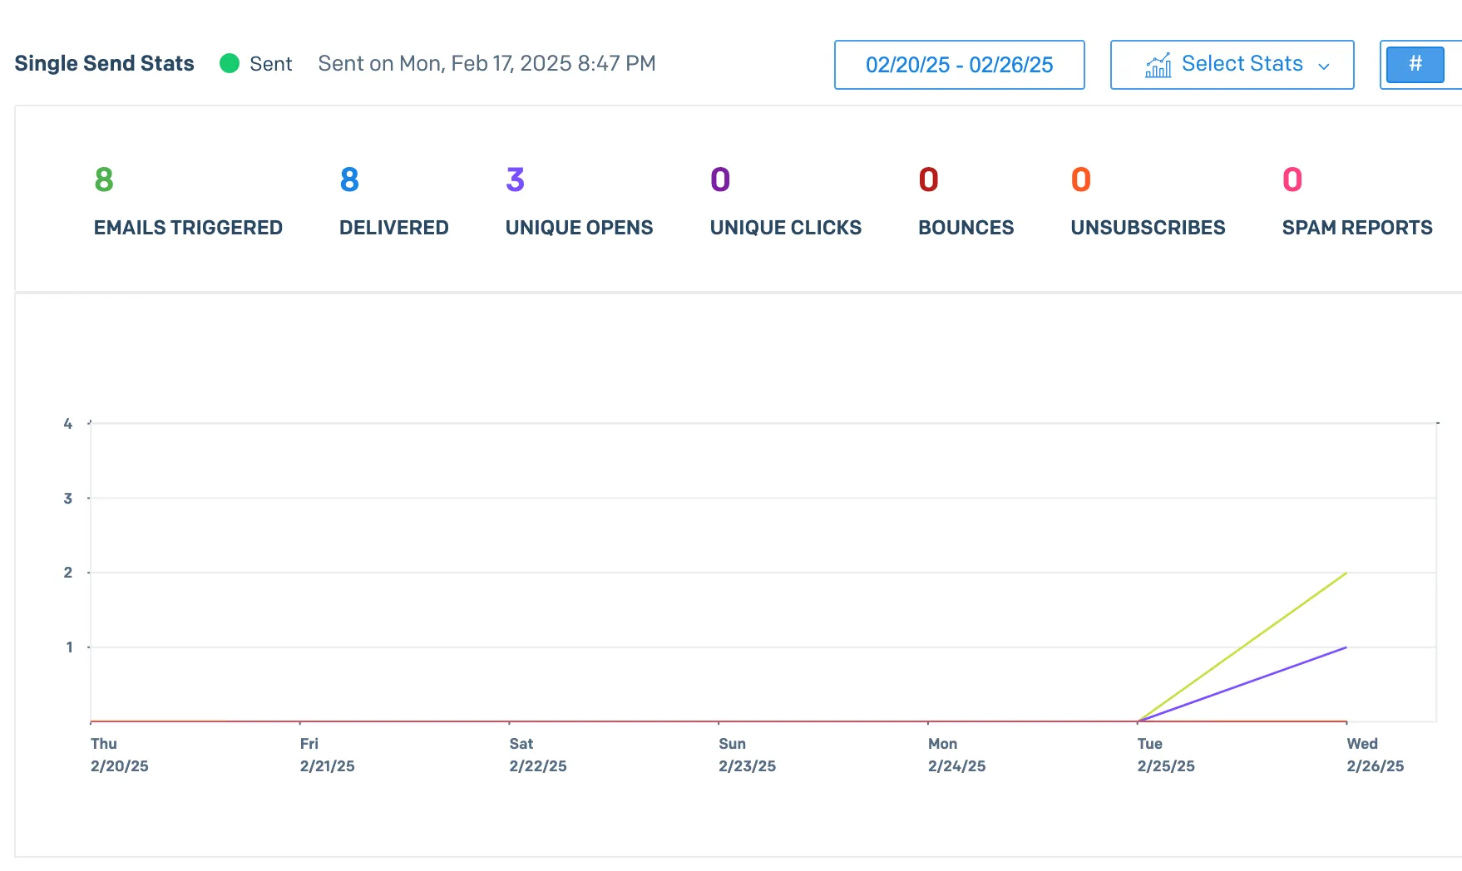Click the red Bounces zero count
The image size is (1462, 871).
[928, 180]
